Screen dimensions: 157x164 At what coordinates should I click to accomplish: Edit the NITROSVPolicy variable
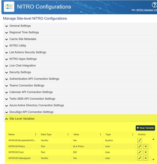click(140, 146)
